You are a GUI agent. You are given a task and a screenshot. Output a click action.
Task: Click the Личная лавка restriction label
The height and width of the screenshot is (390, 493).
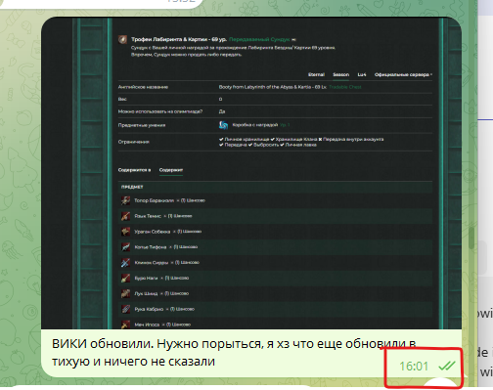300,145
